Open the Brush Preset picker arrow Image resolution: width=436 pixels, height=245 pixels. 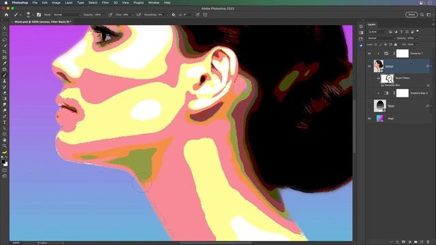33,15
